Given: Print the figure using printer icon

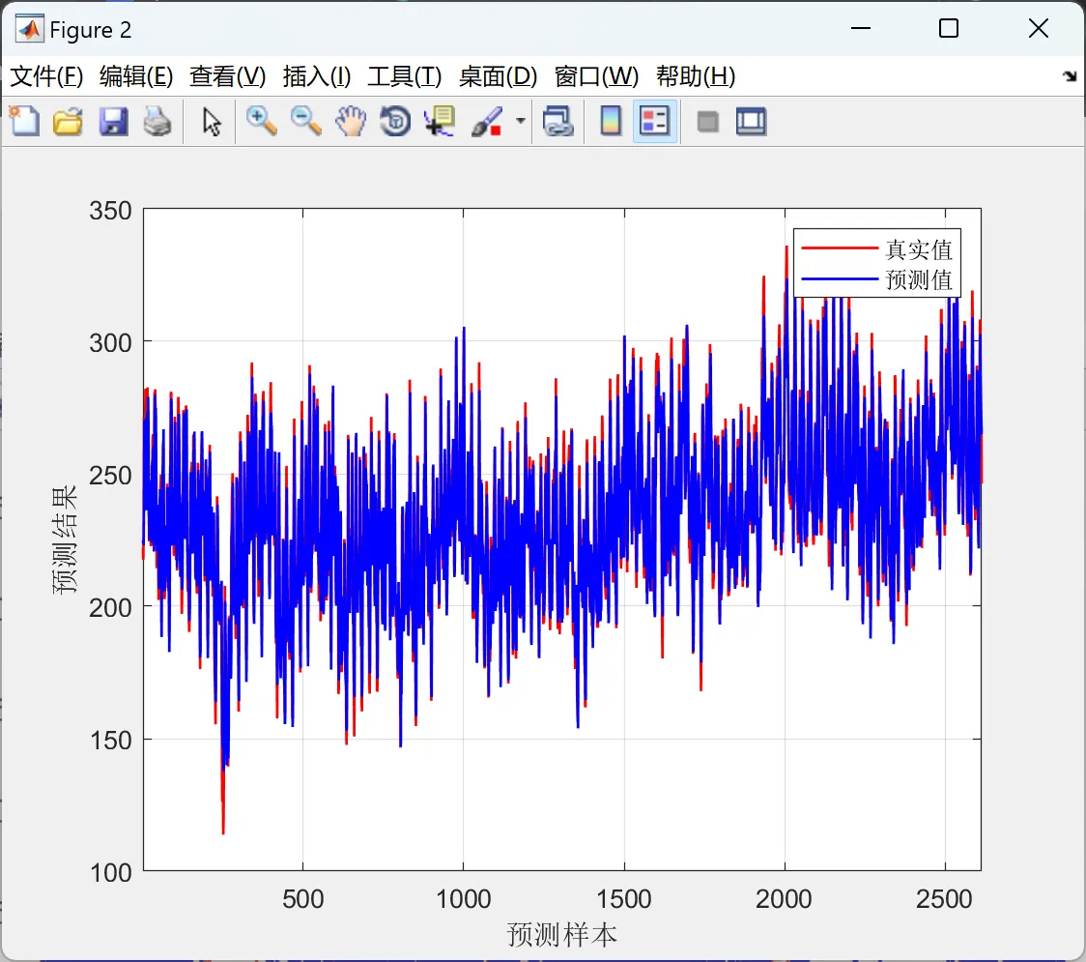Looking at the screenshot, I should pos(157,121).
